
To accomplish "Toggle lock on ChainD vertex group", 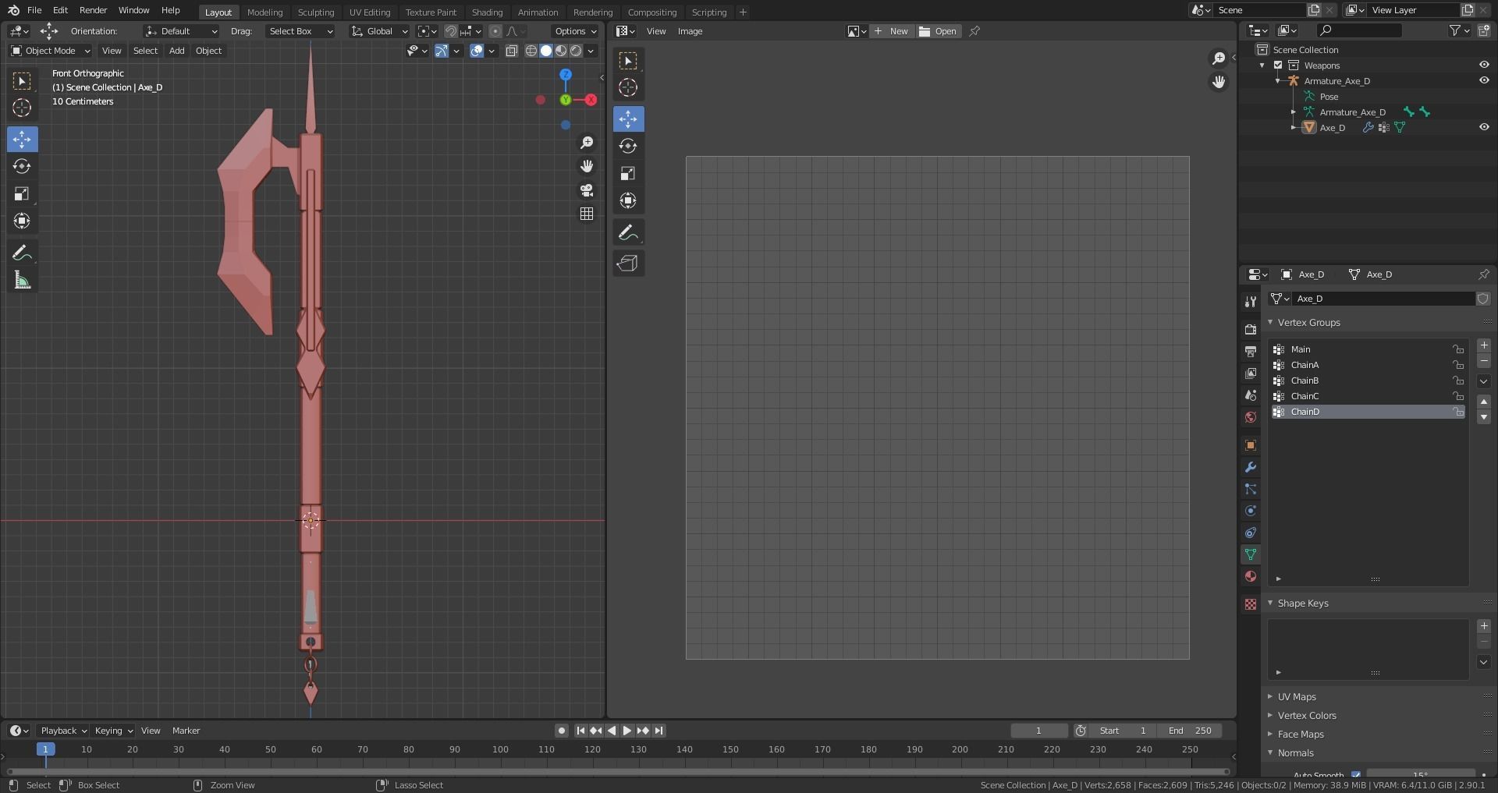I will (1457, 412).
